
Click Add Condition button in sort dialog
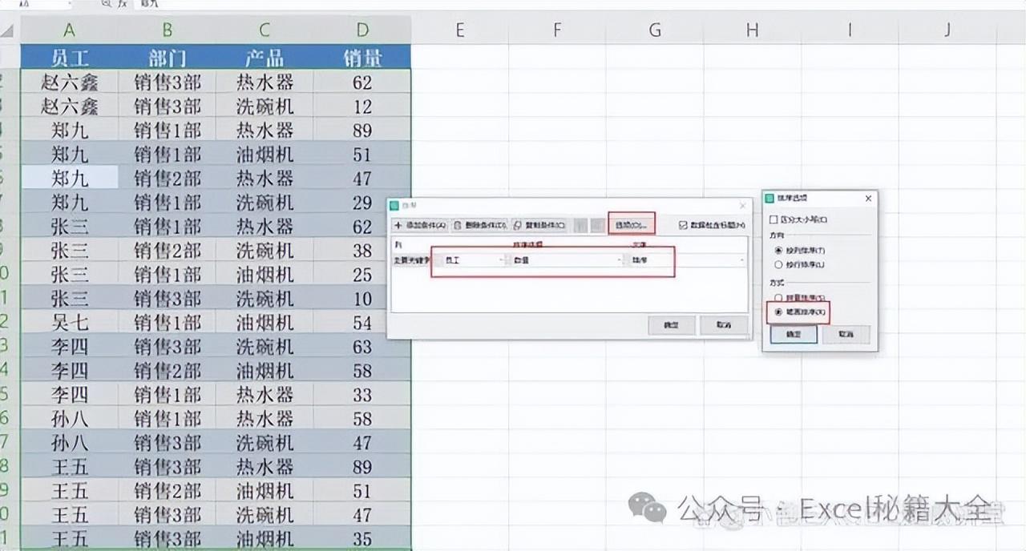pyautogui.click(x=420, y=225)
